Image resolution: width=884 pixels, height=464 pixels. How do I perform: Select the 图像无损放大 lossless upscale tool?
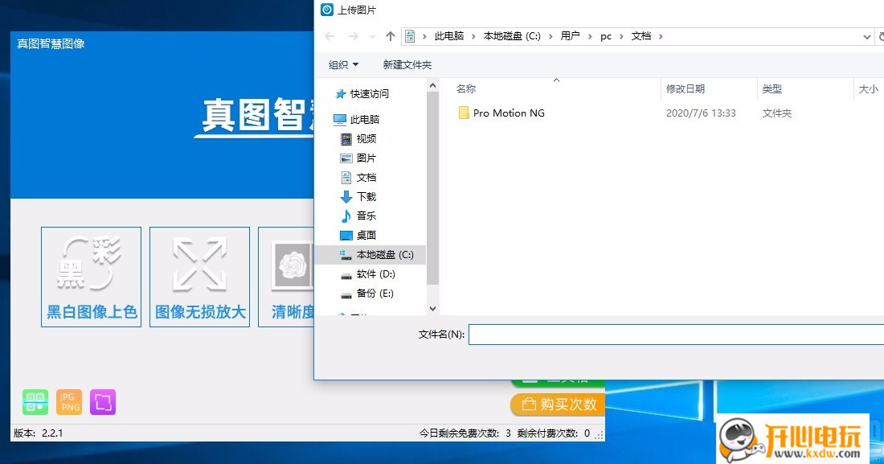(199, 277)
